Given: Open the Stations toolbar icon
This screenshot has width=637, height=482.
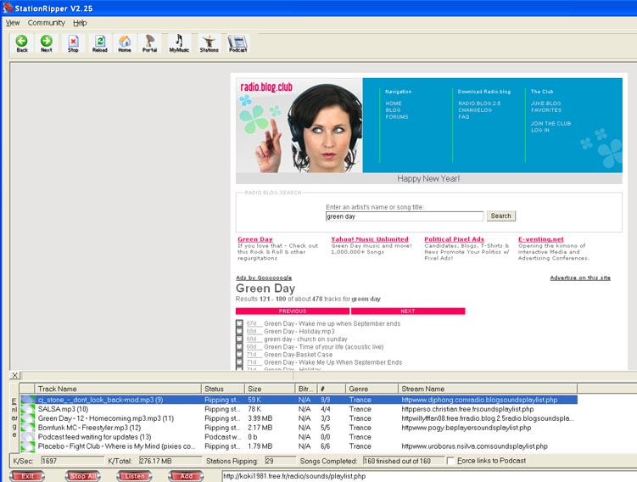Looking at the screenshot, I should coord(210,43).
